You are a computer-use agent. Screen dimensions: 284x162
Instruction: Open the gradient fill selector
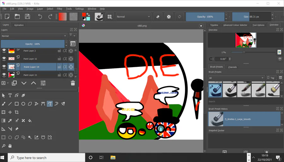point(63,17)
